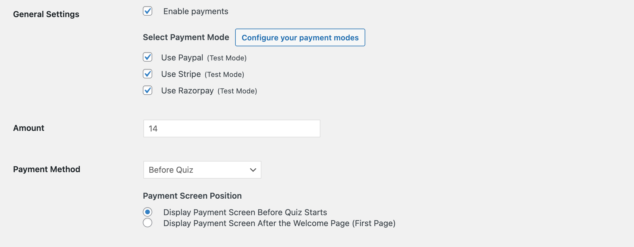Click the Amount field label
634x247 pixels.
click(29, 128)
